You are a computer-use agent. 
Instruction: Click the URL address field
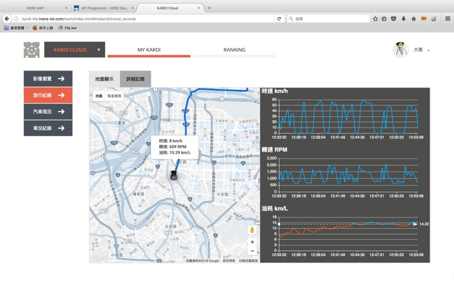[x=146, y=19]
